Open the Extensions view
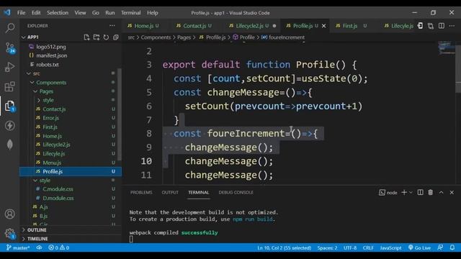 point(10,86)
